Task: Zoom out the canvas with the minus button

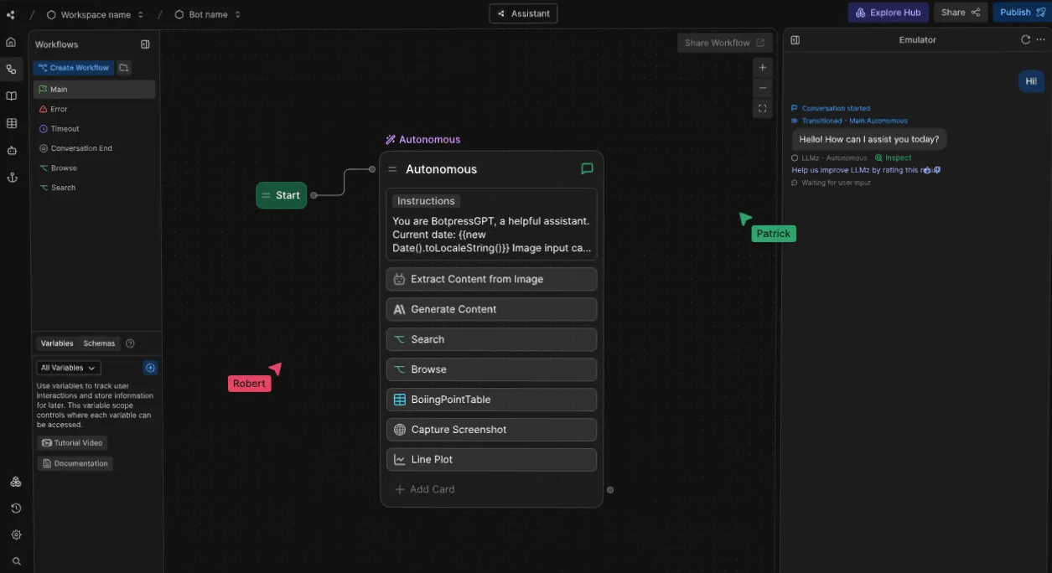Action: [762, 88]
